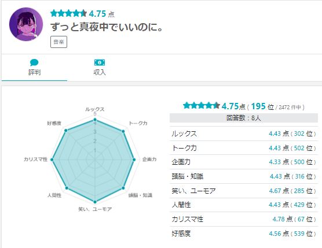Click the 195 位 ranking text
Screen dimensions: 322x248
(x=262, y=106)
